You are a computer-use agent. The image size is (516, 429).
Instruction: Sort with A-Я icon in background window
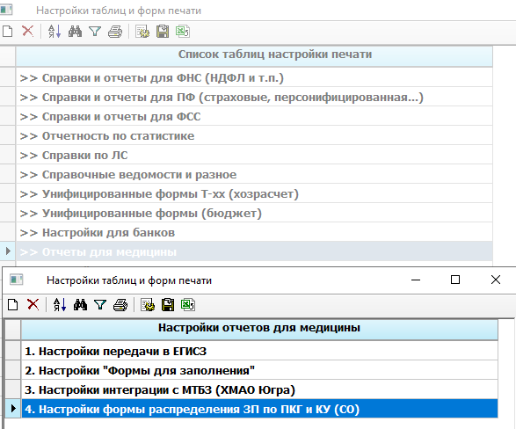pyautogui.click(x=55, y=32)
